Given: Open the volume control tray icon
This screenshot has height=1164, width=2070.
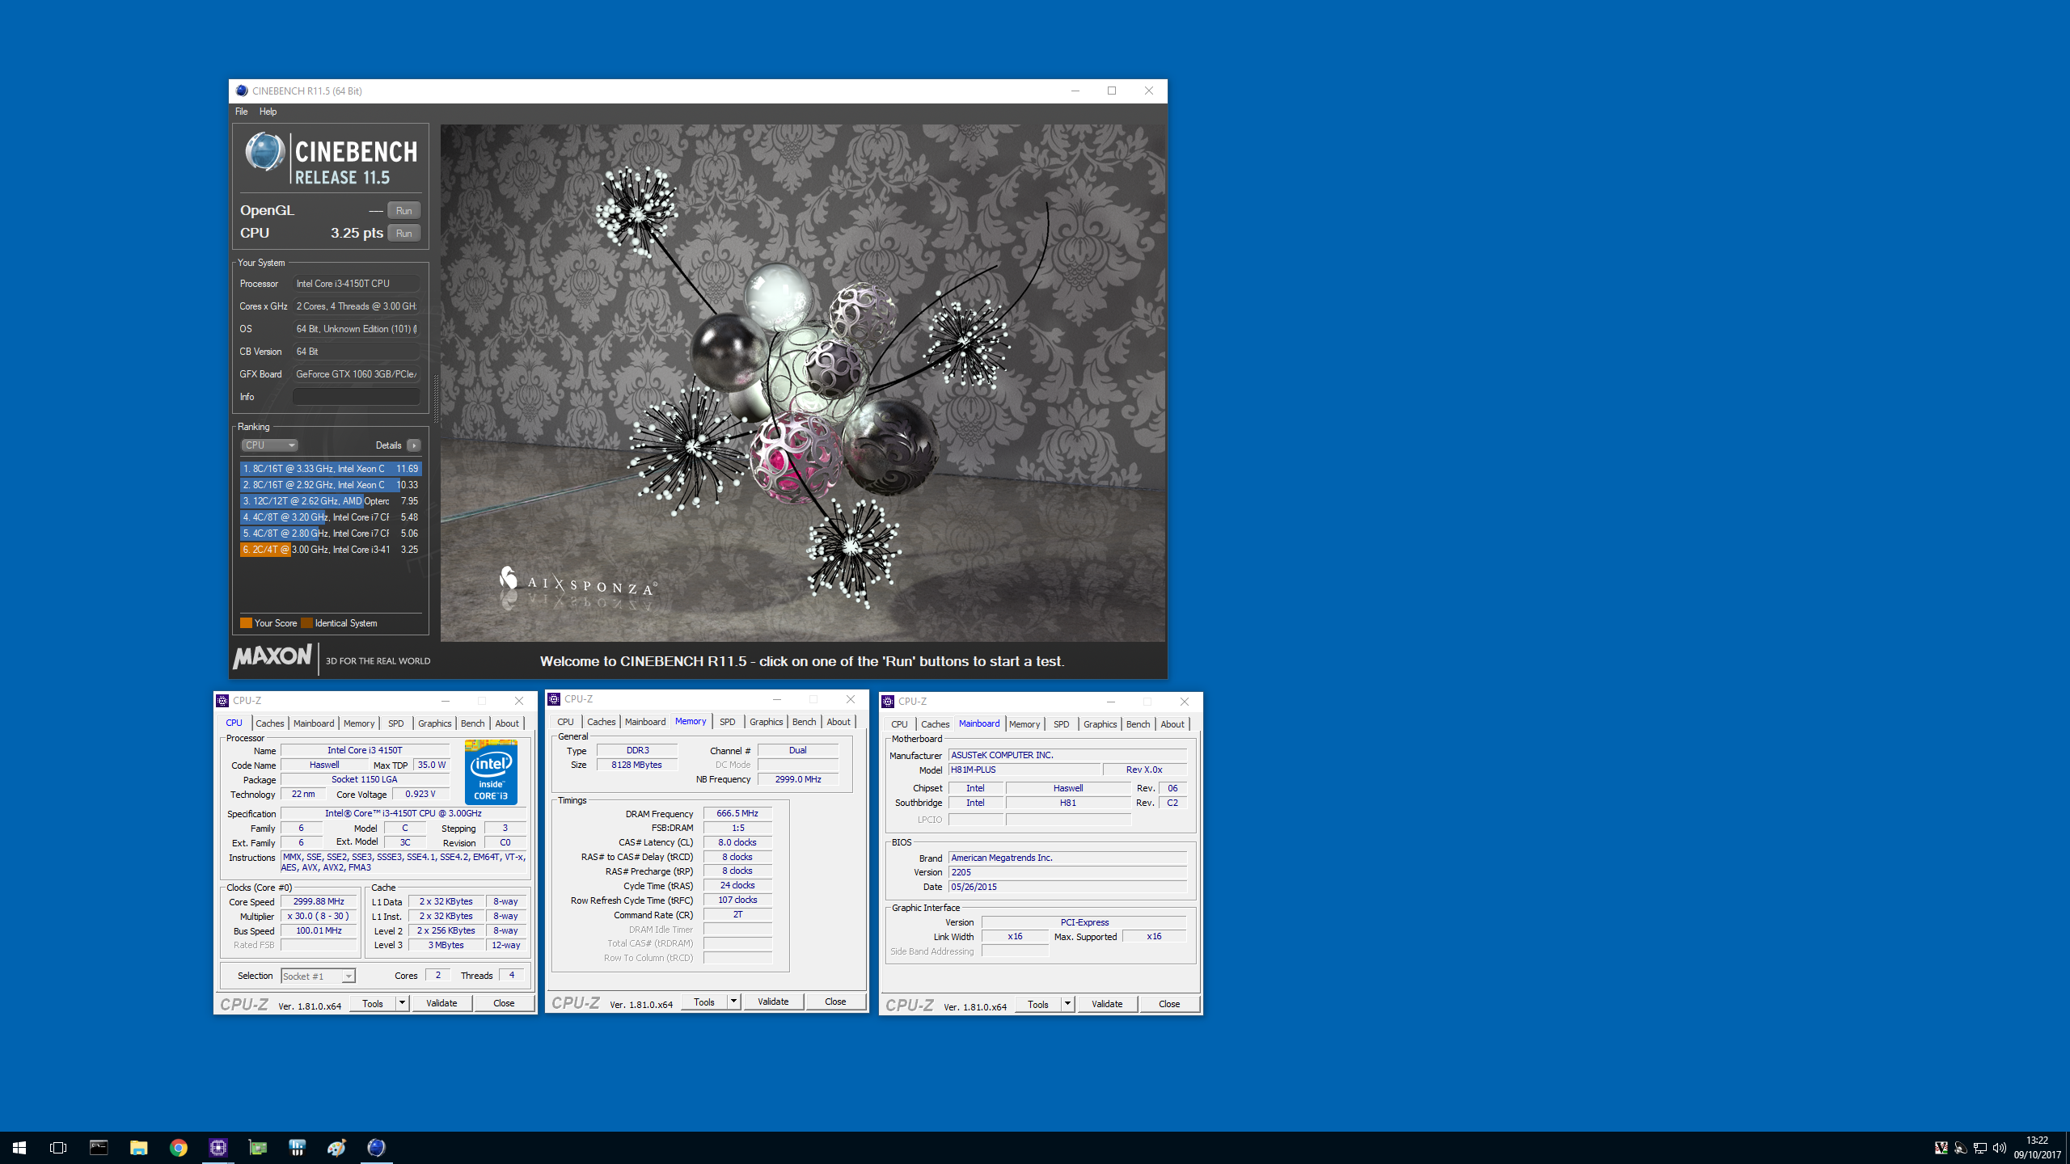Looking at the screenshot, I should click(x=1999, y=1148).
